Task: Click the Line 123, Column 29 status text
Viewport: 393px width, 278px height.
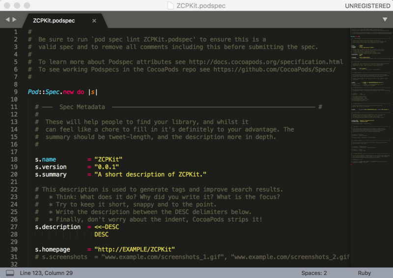Action: pyautogui.click(x=46, y=273)
